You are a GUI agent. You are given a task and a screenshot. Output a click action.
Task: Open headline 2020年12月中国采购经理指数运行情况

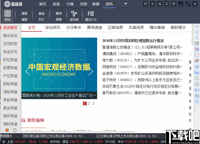133,41
